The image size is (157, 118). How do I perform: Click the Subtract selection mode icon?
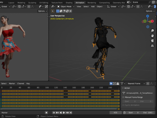click(x=64, y=11)
